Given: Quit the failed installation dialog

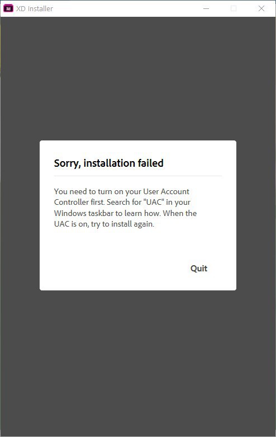Looking at the screenshot, I should point(199,269).
